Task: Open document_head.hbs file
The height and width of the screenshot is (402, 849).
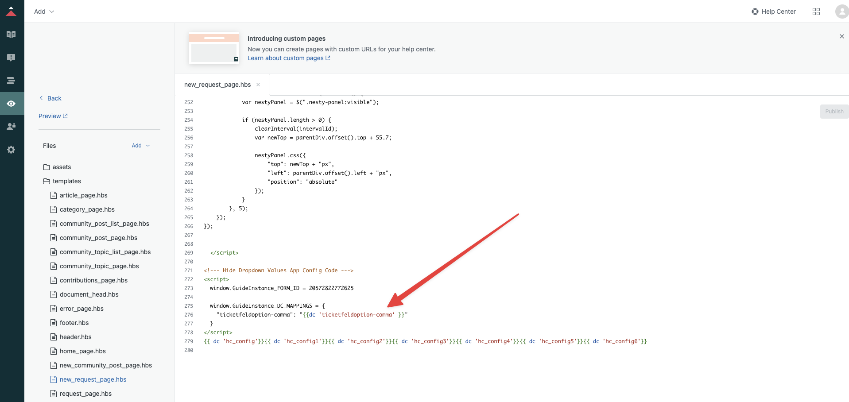Action: [85, 294]
